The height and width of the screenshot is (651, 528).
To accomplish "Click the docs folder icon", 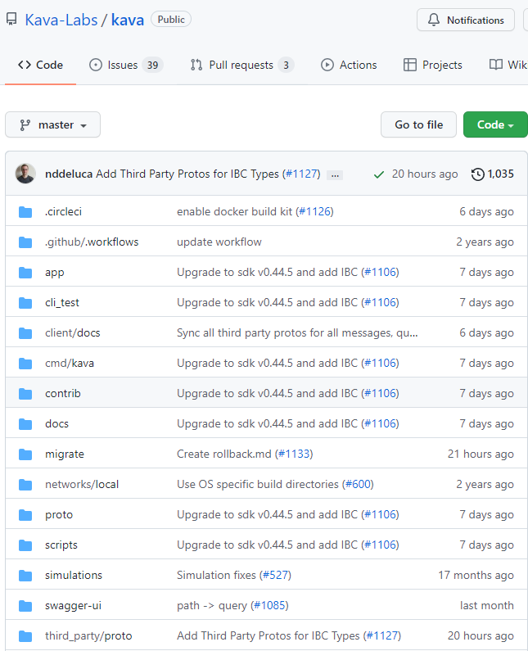I will [25, 424].
